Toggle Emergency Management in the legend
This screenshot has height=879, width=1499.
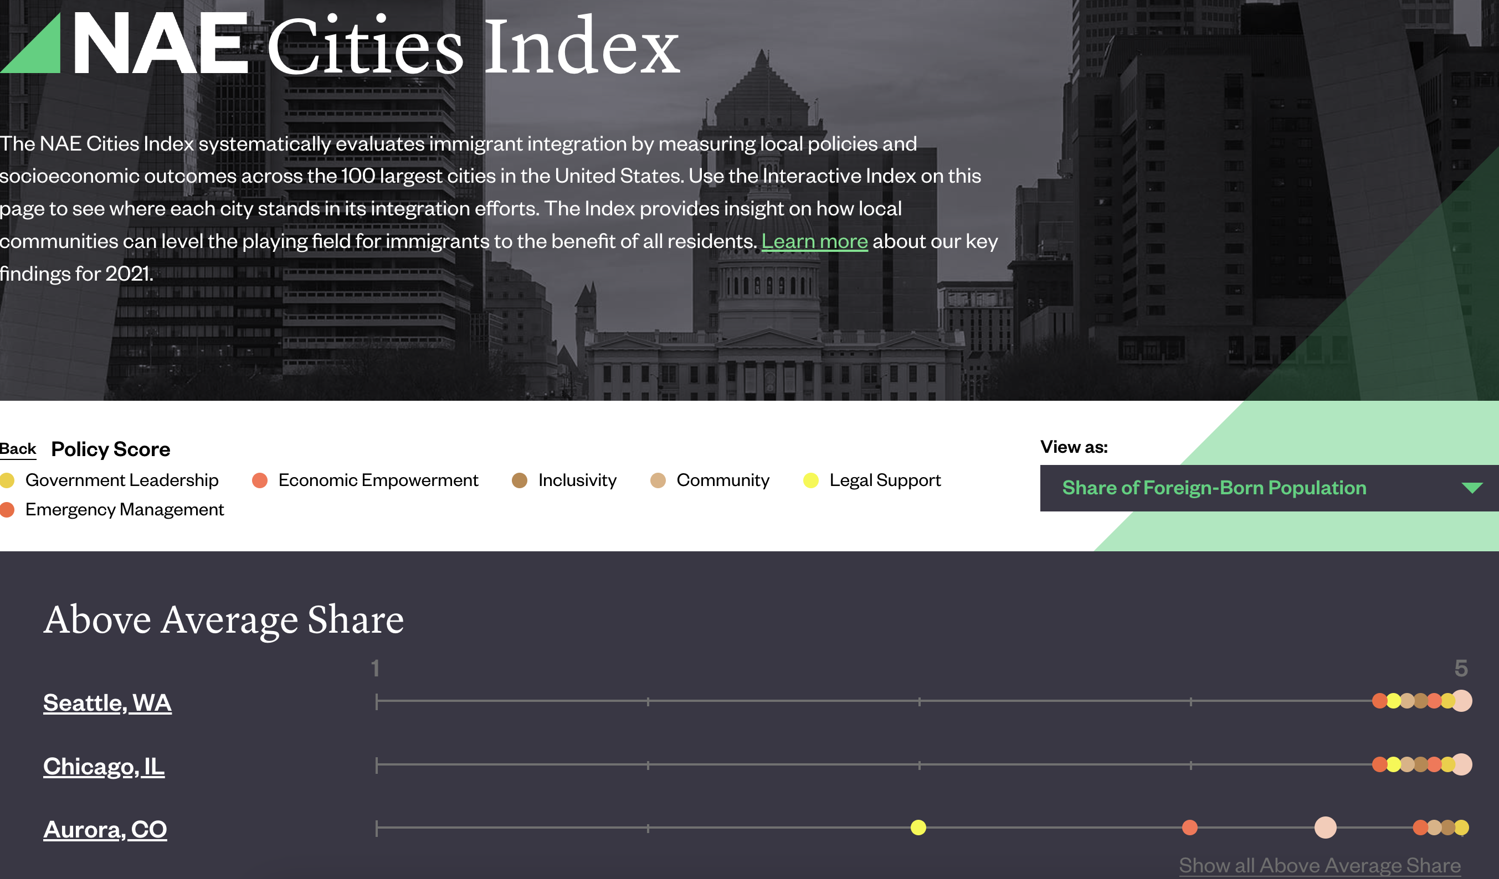124,509
